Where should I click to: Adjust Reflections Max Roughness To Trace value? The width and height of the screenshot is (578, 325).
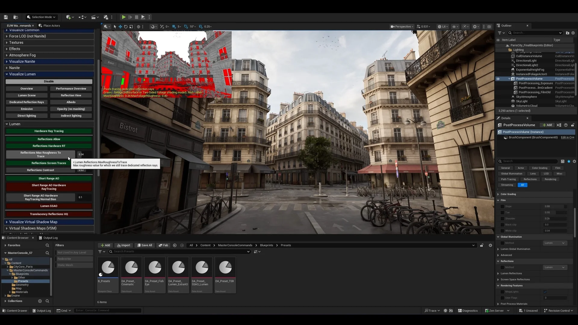click(81, 154)
